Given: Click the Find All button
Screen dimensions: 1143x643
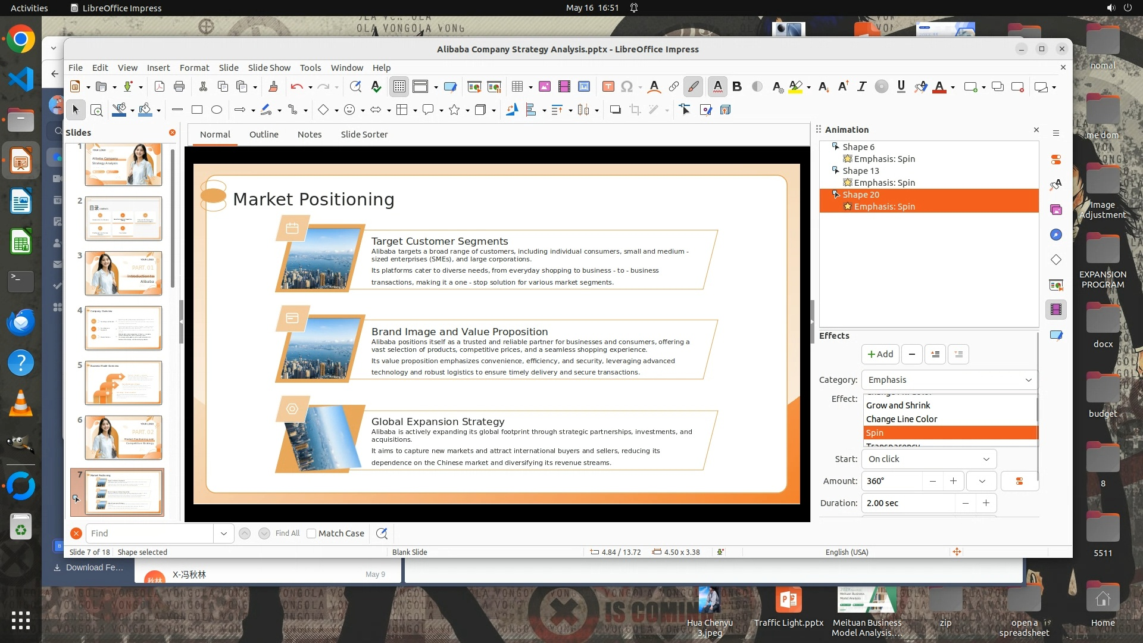Looking at the screenshot, I should 288,533.
